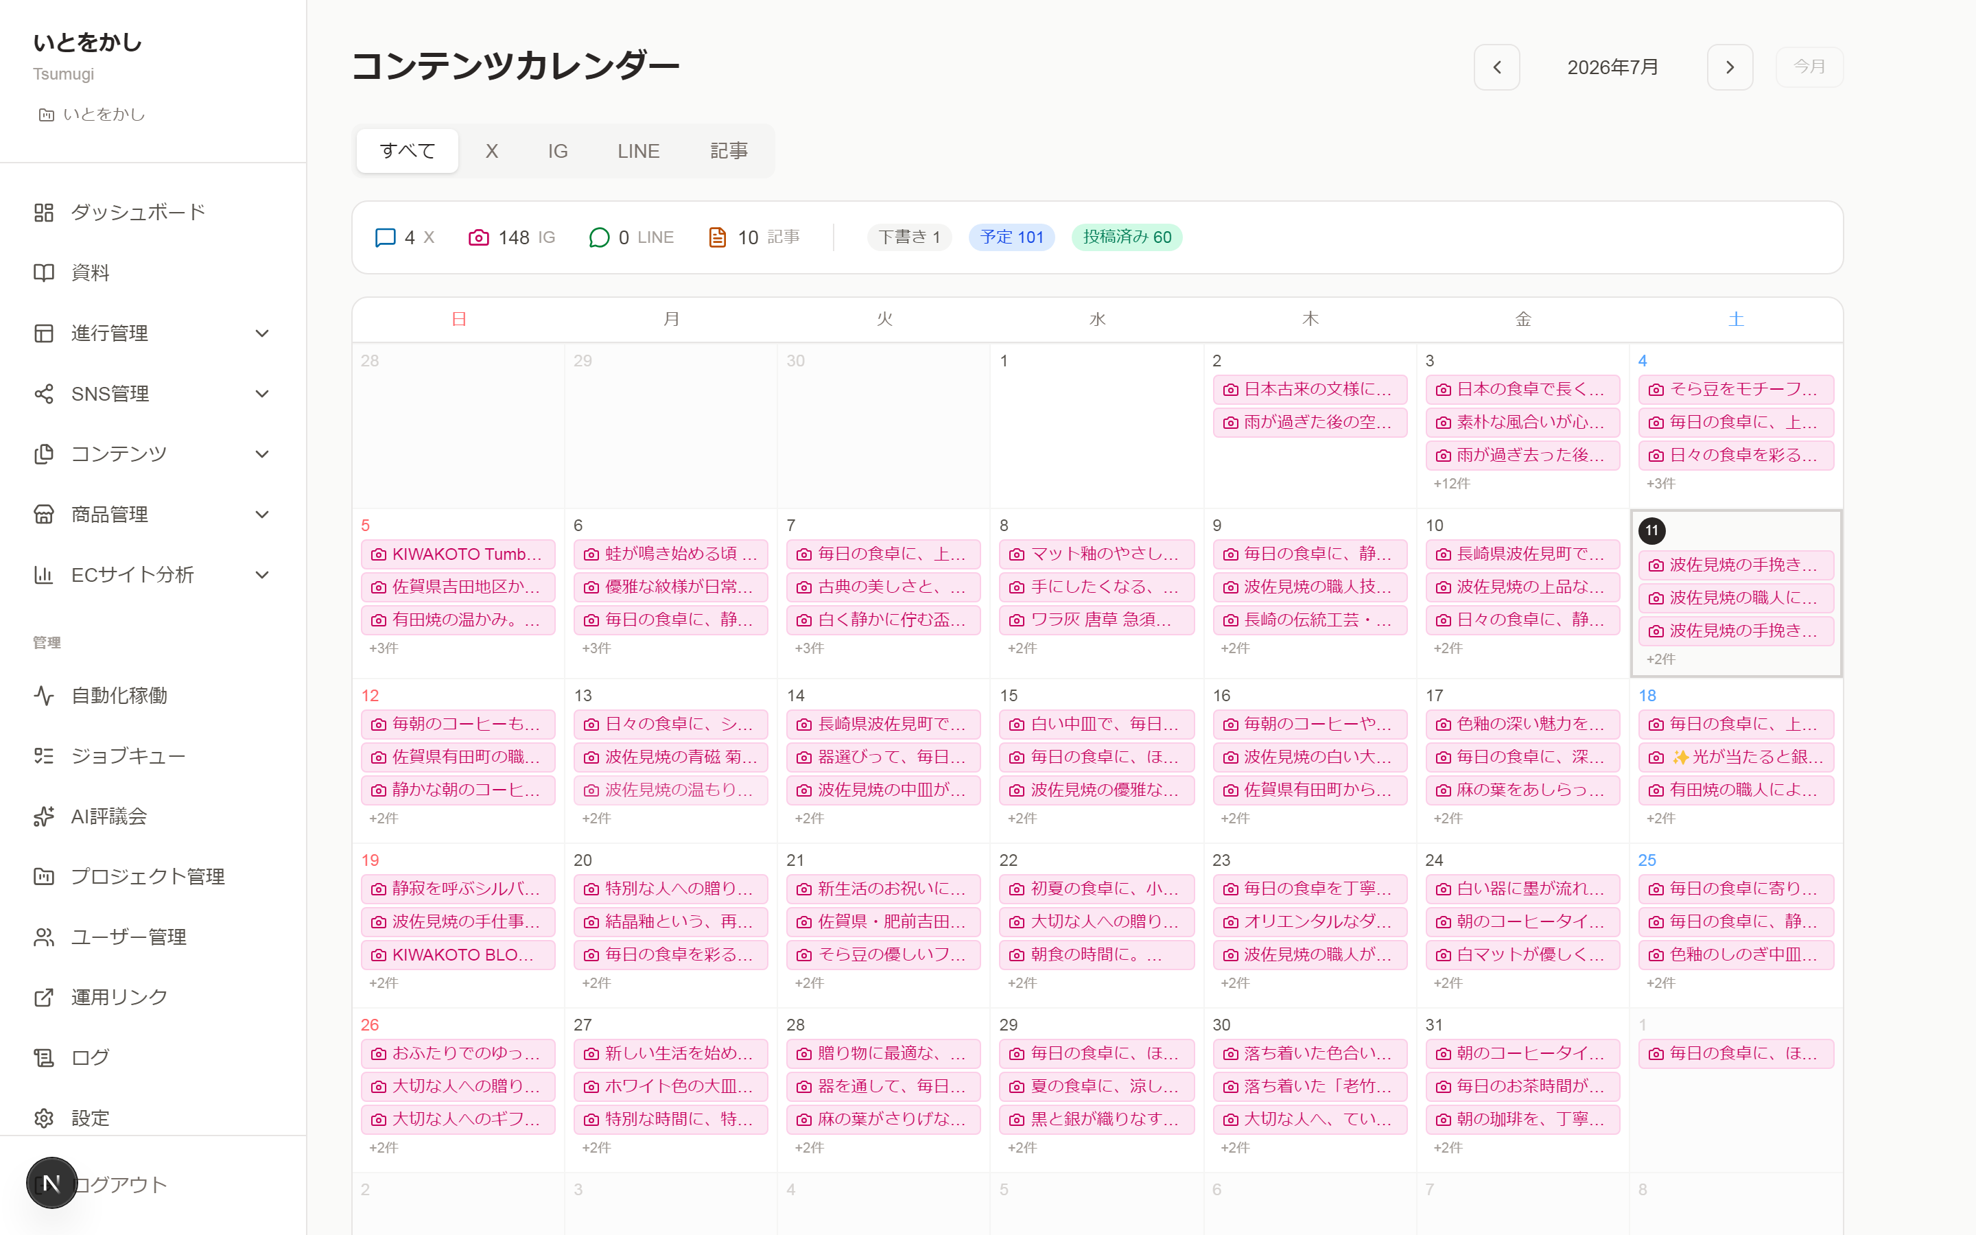The height and width of the screenshot is (1235, 1976).
Task: Click the IG camera count icon
Action: coord(478,237)
